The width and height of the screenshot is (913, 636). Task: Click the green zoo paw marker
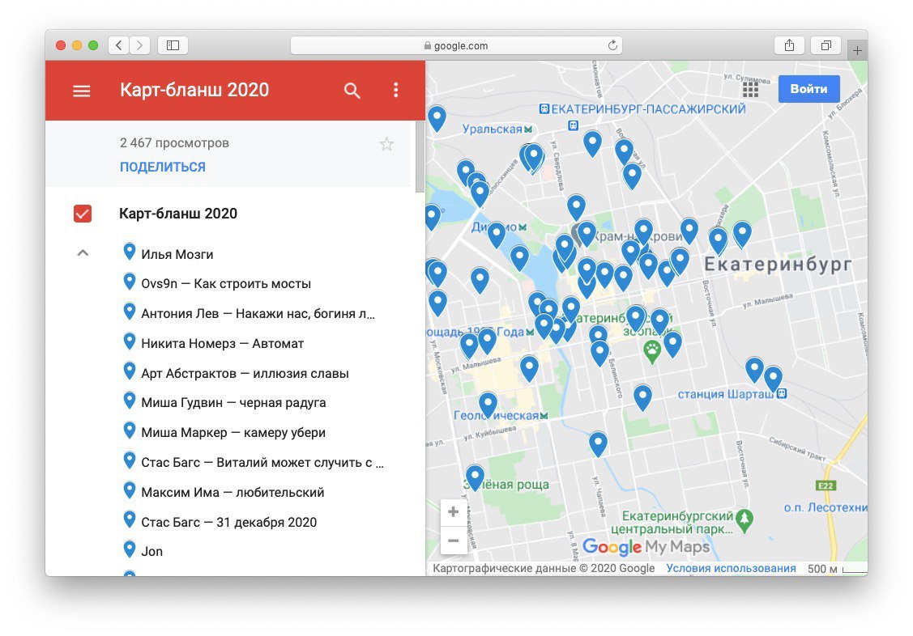click(x=652, y=350)
